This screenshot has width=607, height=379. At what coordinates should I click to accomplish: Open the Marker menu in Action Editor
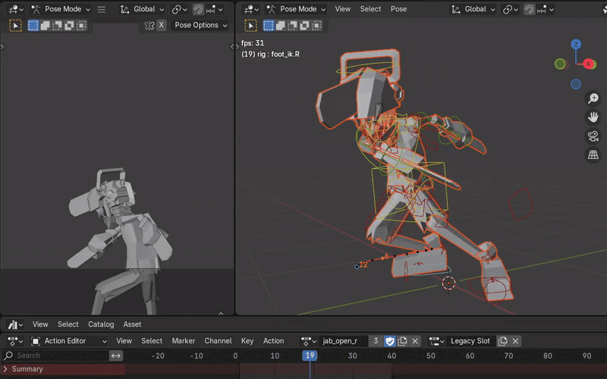(x=183, y=341)
